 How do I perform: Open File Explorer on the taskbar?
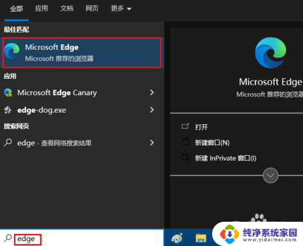coord(201,238)
